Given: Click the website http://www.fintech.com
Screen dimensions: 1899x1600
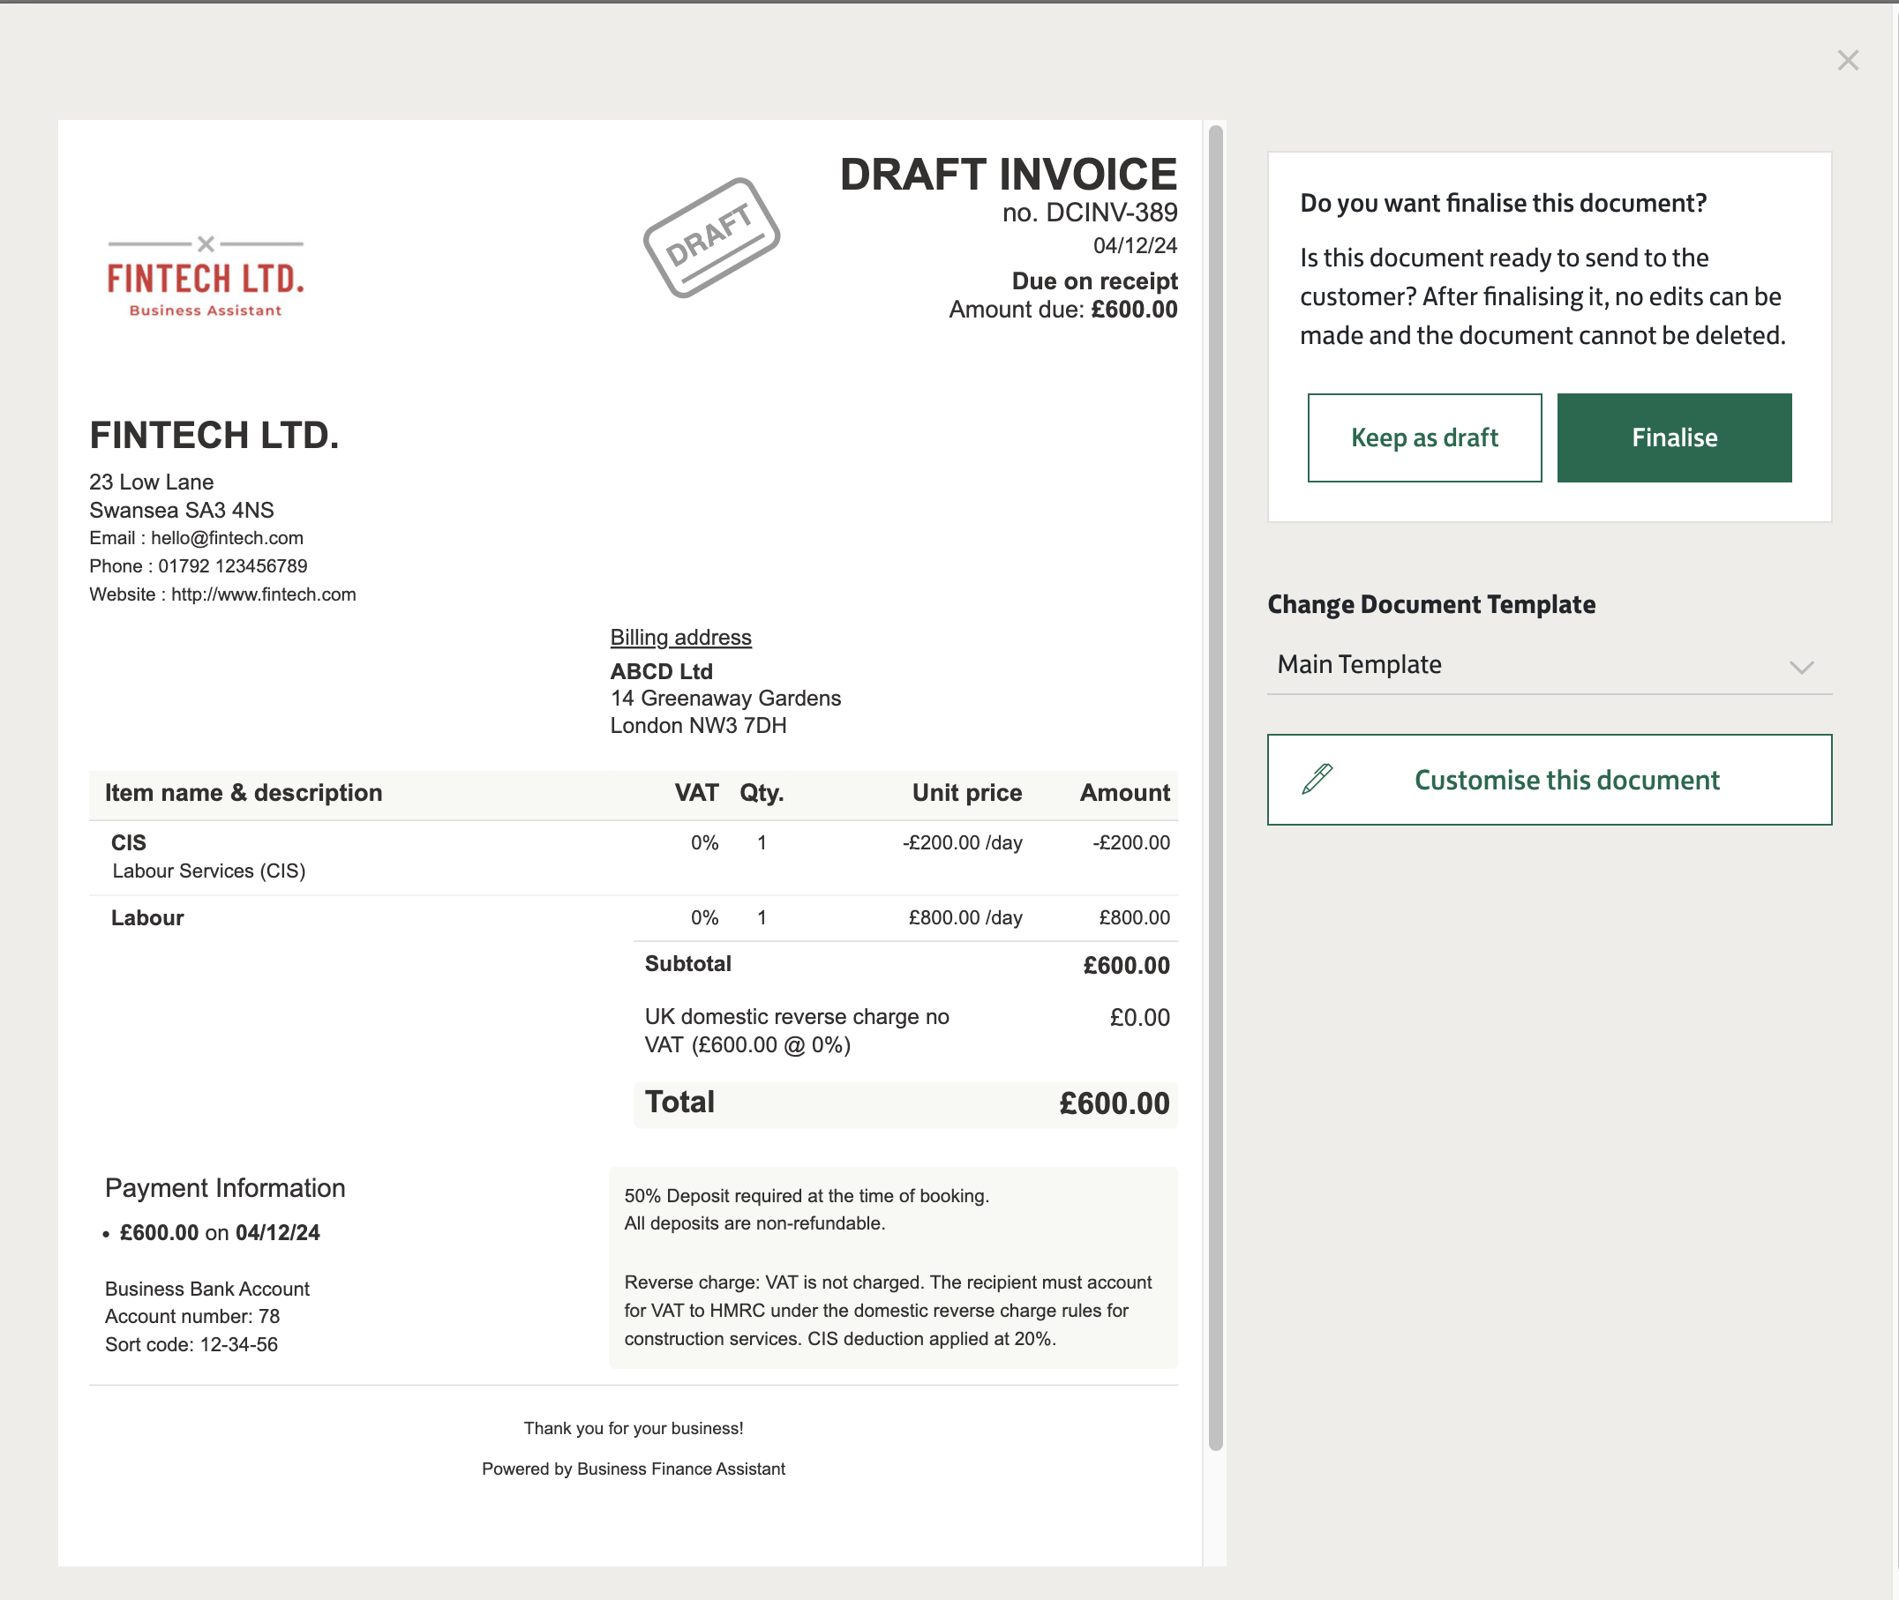Looking at the screenshot, I should coord(263,594).
